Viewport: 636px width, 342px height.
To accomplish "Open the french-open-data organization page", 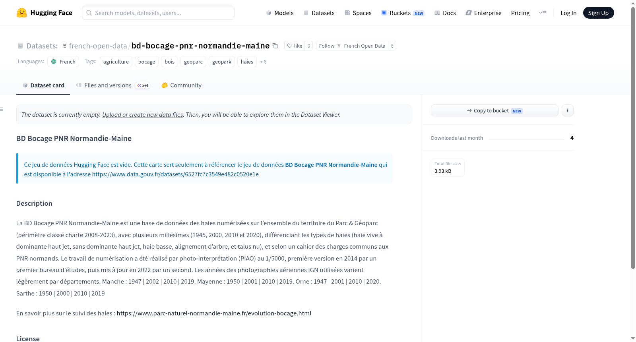I will pyautogui.click(x=98, y=46).
